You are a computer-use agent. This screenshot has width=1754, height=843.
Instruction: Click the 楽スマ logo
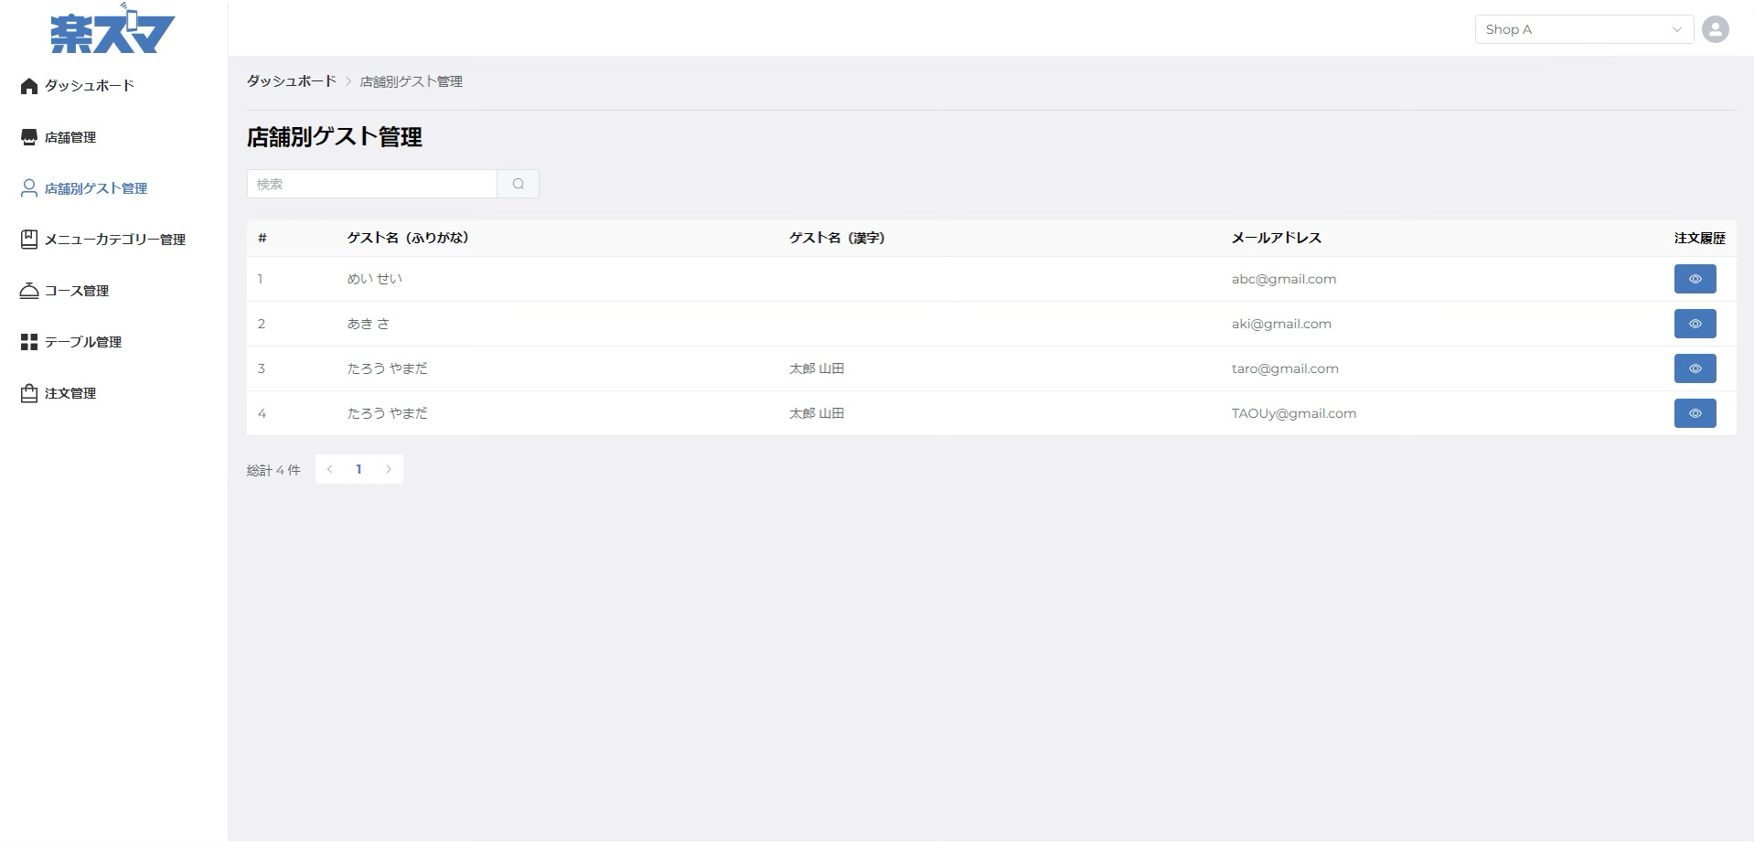[x=112, y=30]
